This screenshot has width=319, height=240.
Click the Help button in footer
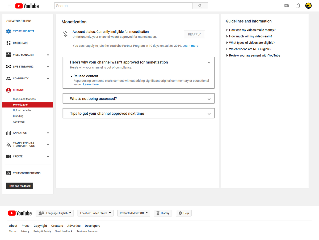tap(184, 213)
